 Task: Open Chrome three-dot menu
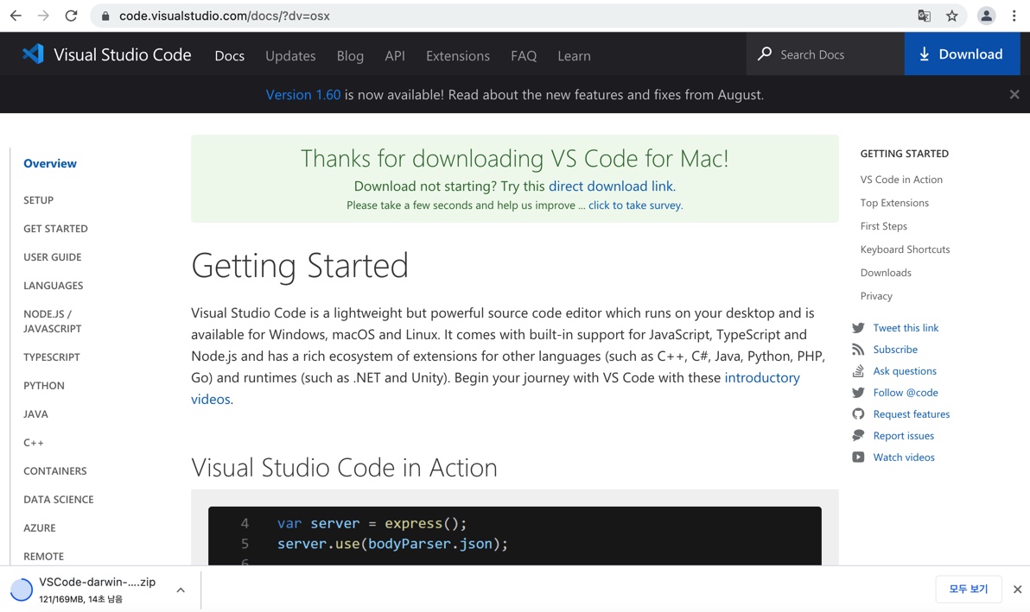1014,16
